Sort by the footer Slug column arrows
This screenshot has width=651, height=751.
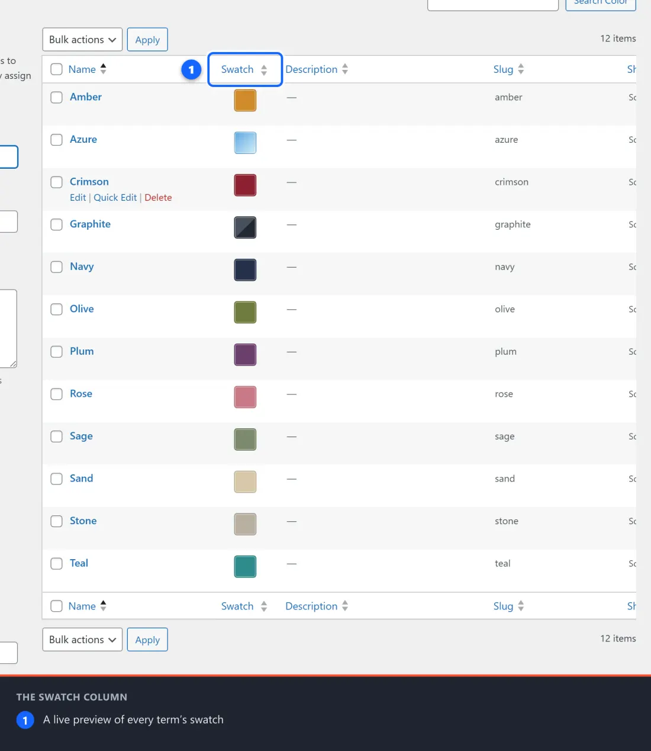click(x=521, y=606)
